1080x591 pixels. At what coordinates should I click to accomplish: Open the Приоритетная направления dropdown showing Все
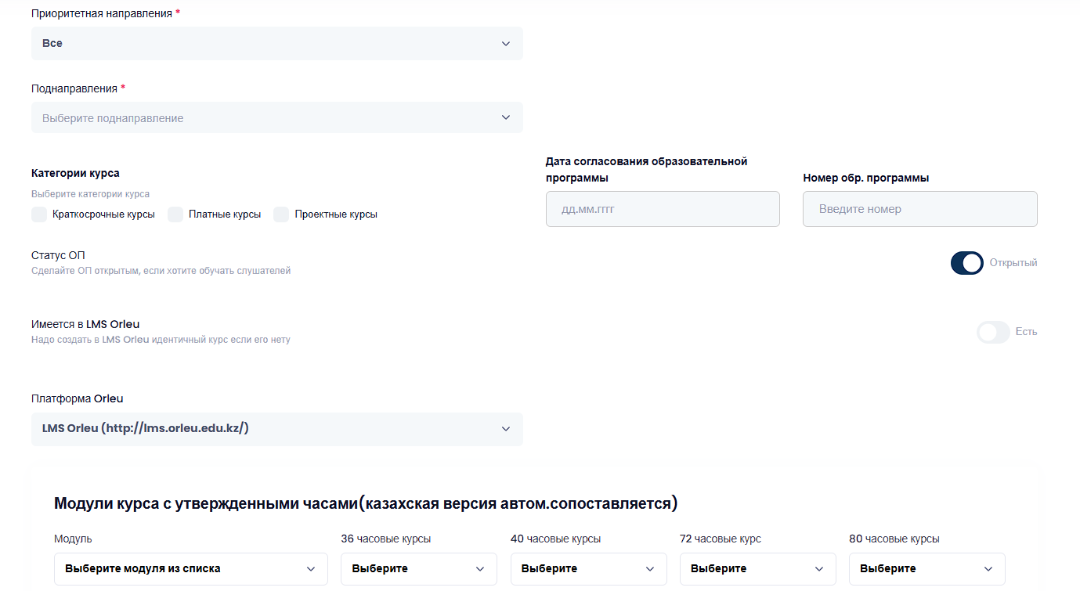[x=276, y=44]
